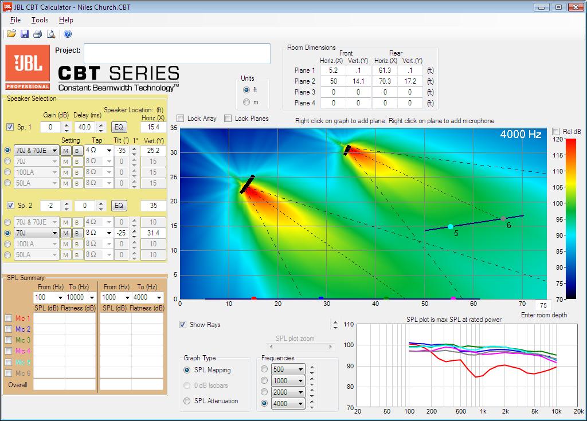Open Sp. 2 70J model dropdown
Image resolution: width=587 pixels, height=421 pixels.
pos(36,233)
